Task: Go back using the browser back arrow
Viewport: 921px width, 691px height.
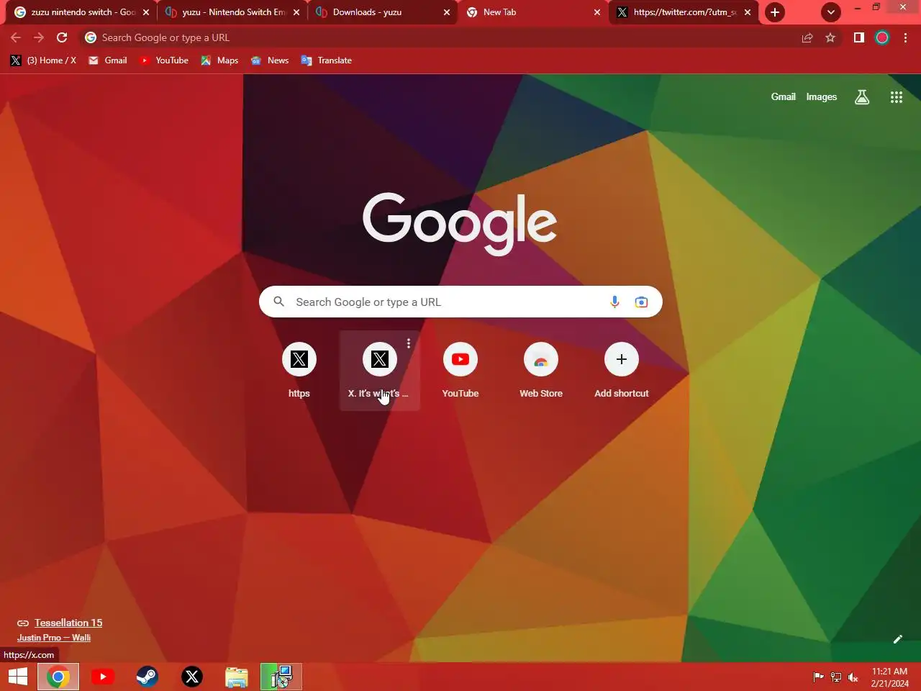Action: coord(16,37)
